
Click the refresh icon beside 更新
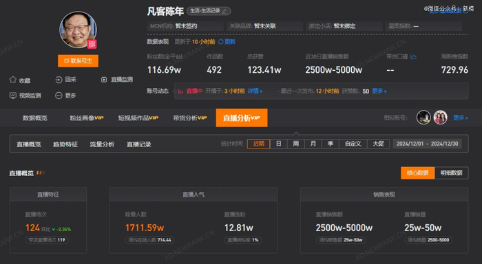pos(220,42)
